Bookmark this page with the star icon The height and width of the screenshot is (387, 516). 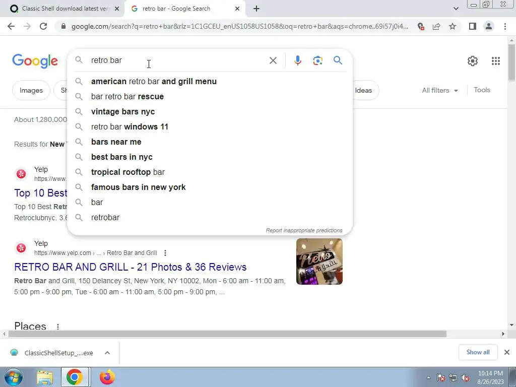click(453, 26)
